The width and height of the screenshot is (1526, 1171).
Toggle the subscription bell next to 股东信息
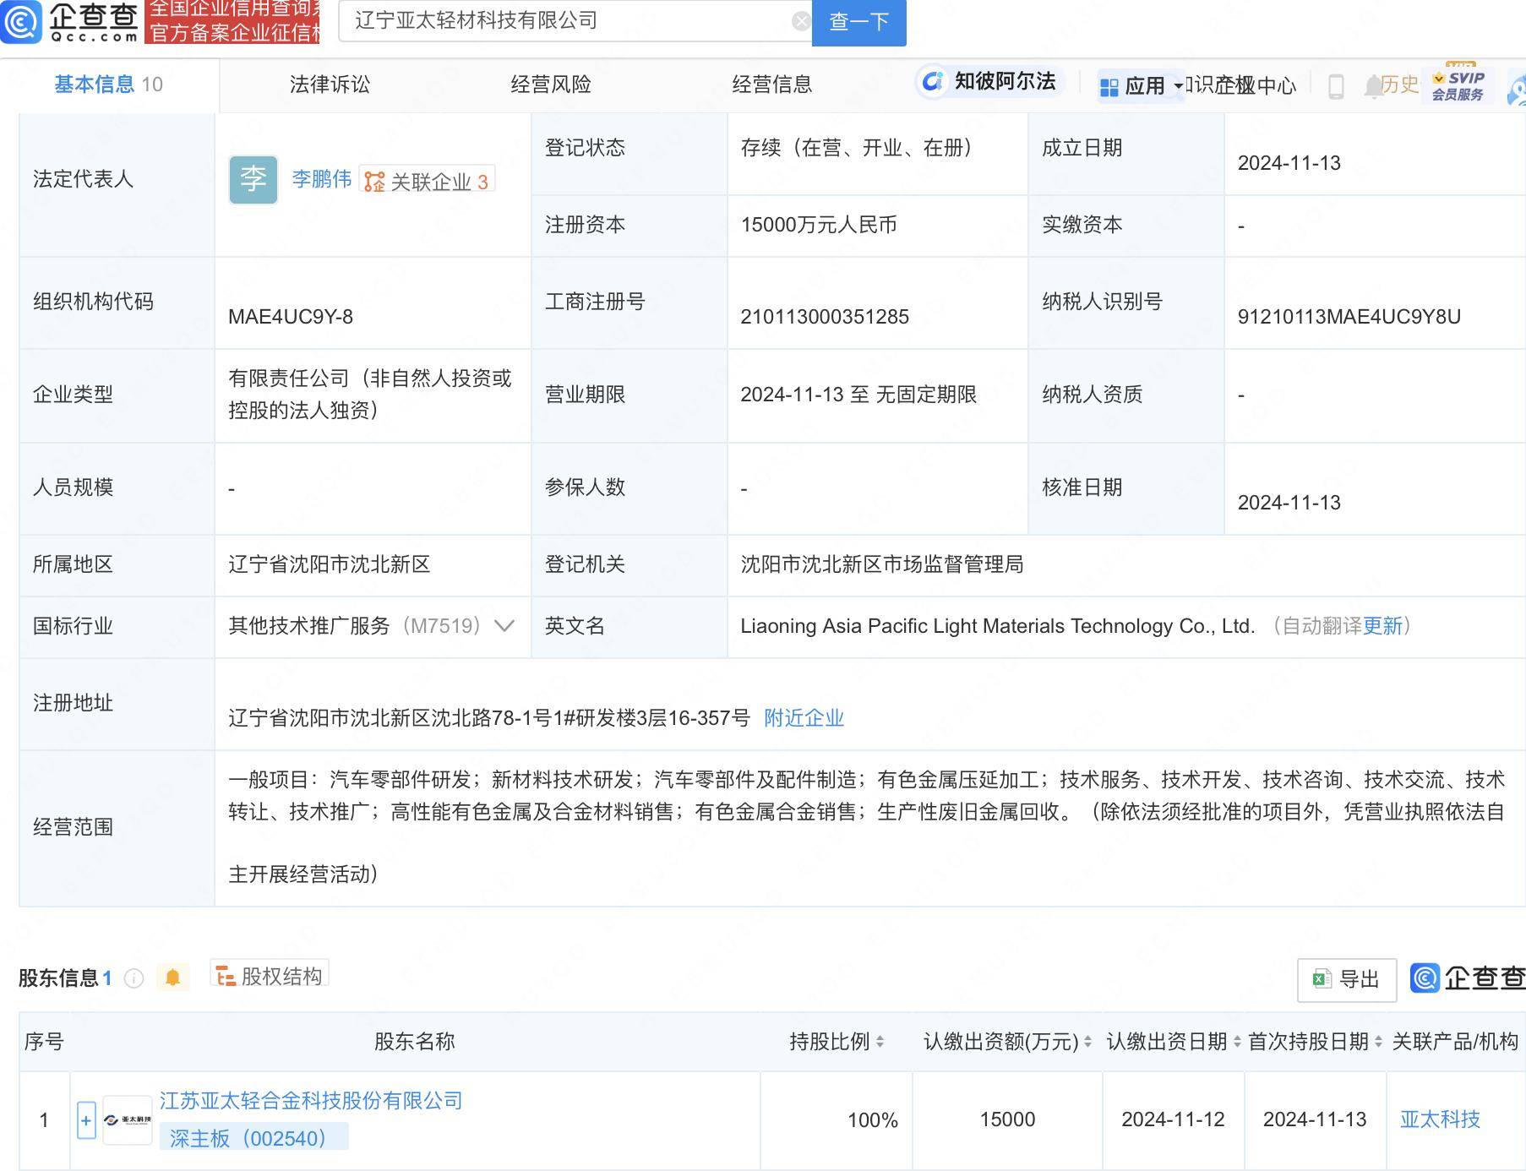click(174, 977)
